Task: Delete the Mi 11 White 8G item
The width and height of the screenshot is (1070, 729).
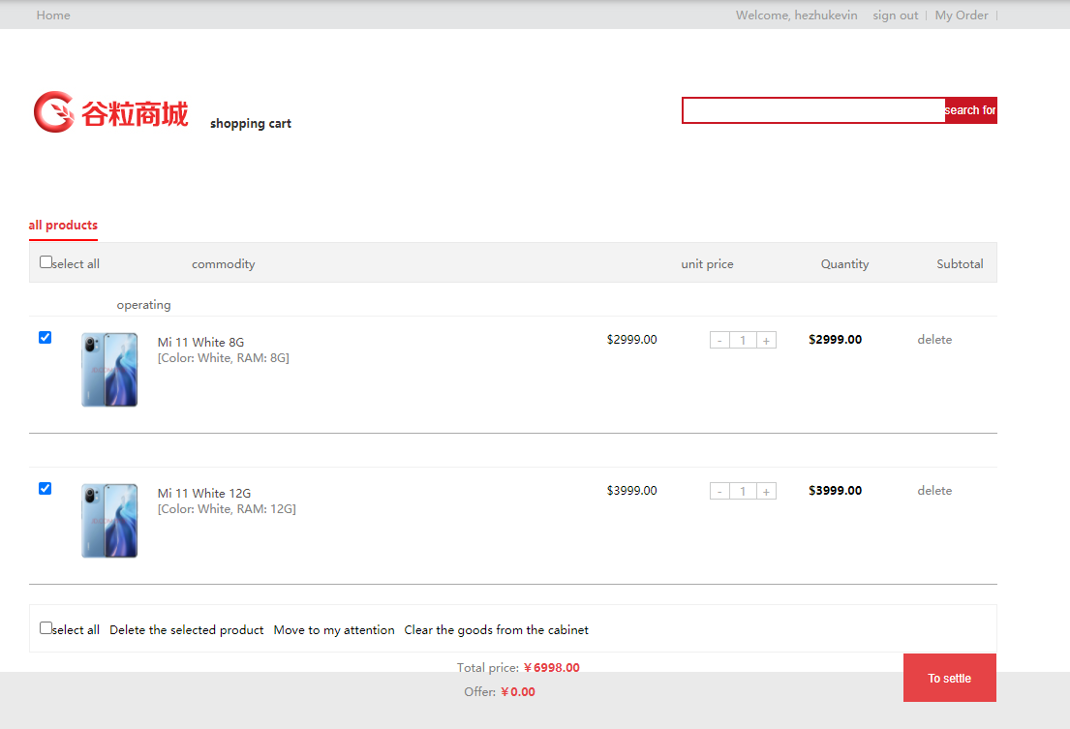Action: pos(934,340)
